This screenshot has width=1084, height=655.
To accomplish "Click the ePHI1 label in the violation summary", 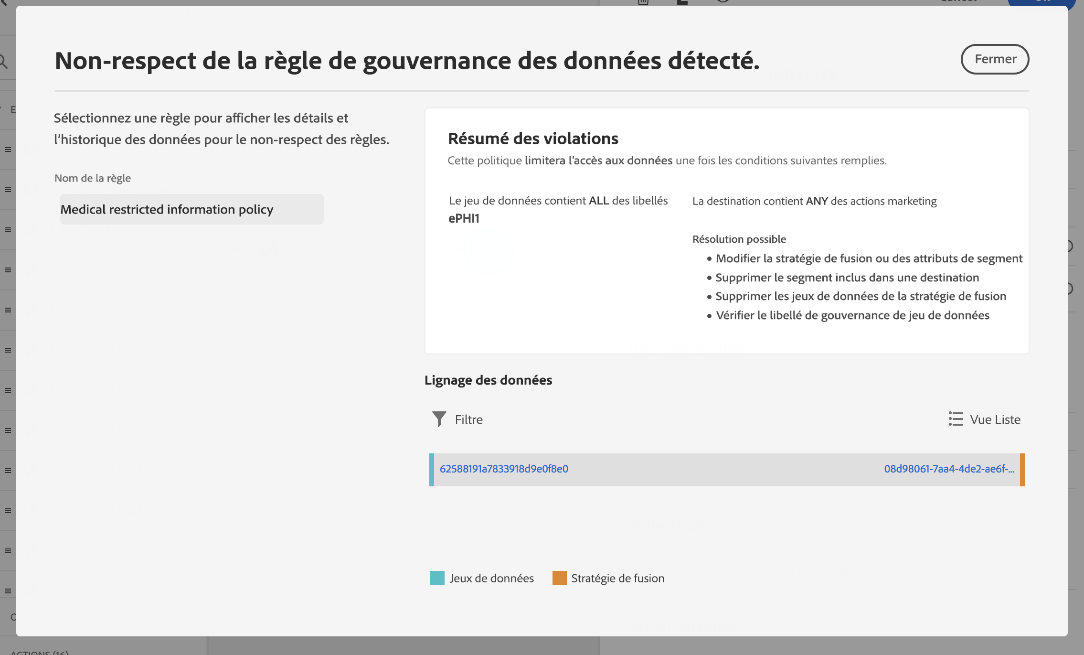I will [464, 218].
